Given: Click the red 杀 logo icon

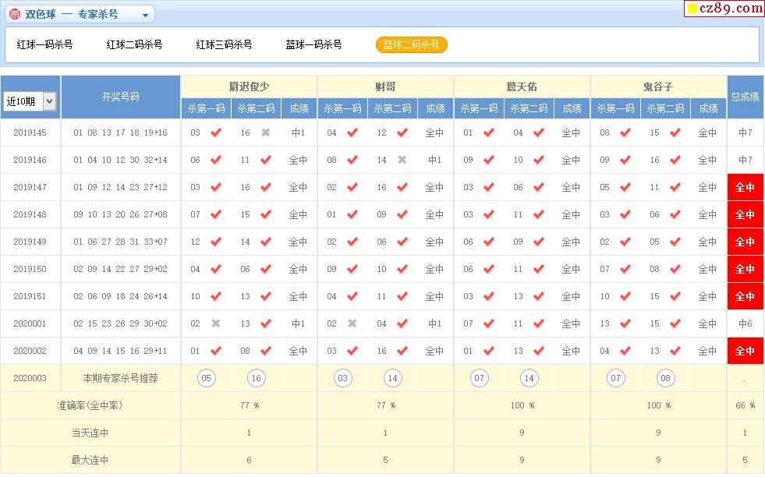Looking at the screenshot, I should tap(14, 14).
